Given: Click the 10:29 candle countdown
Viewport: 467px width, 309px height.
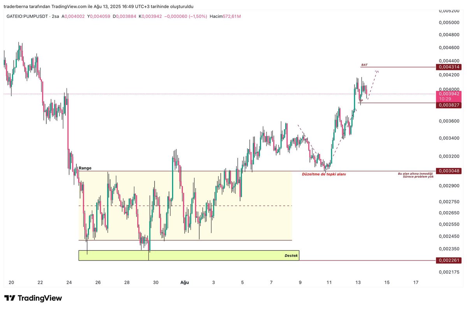Looking at the screenshot, I should pyautogui.click(x=446, y=99).
